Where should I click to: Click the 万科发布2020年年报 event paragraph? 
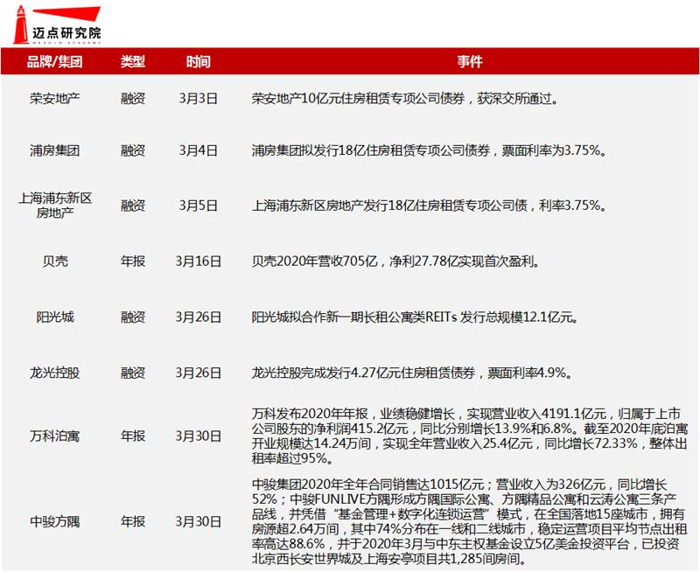point(470,436)
